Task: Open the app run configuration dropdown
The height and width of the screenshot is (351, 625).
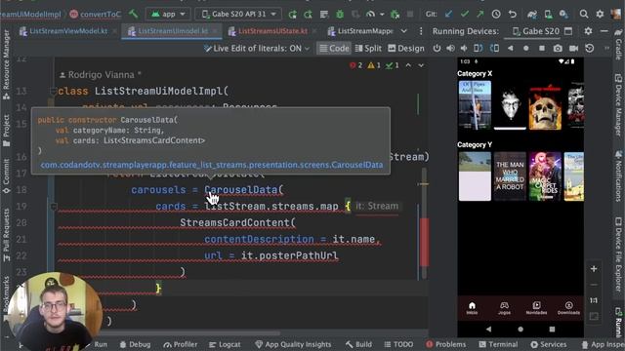Action: pyautogui.click(x=168, y=14)
